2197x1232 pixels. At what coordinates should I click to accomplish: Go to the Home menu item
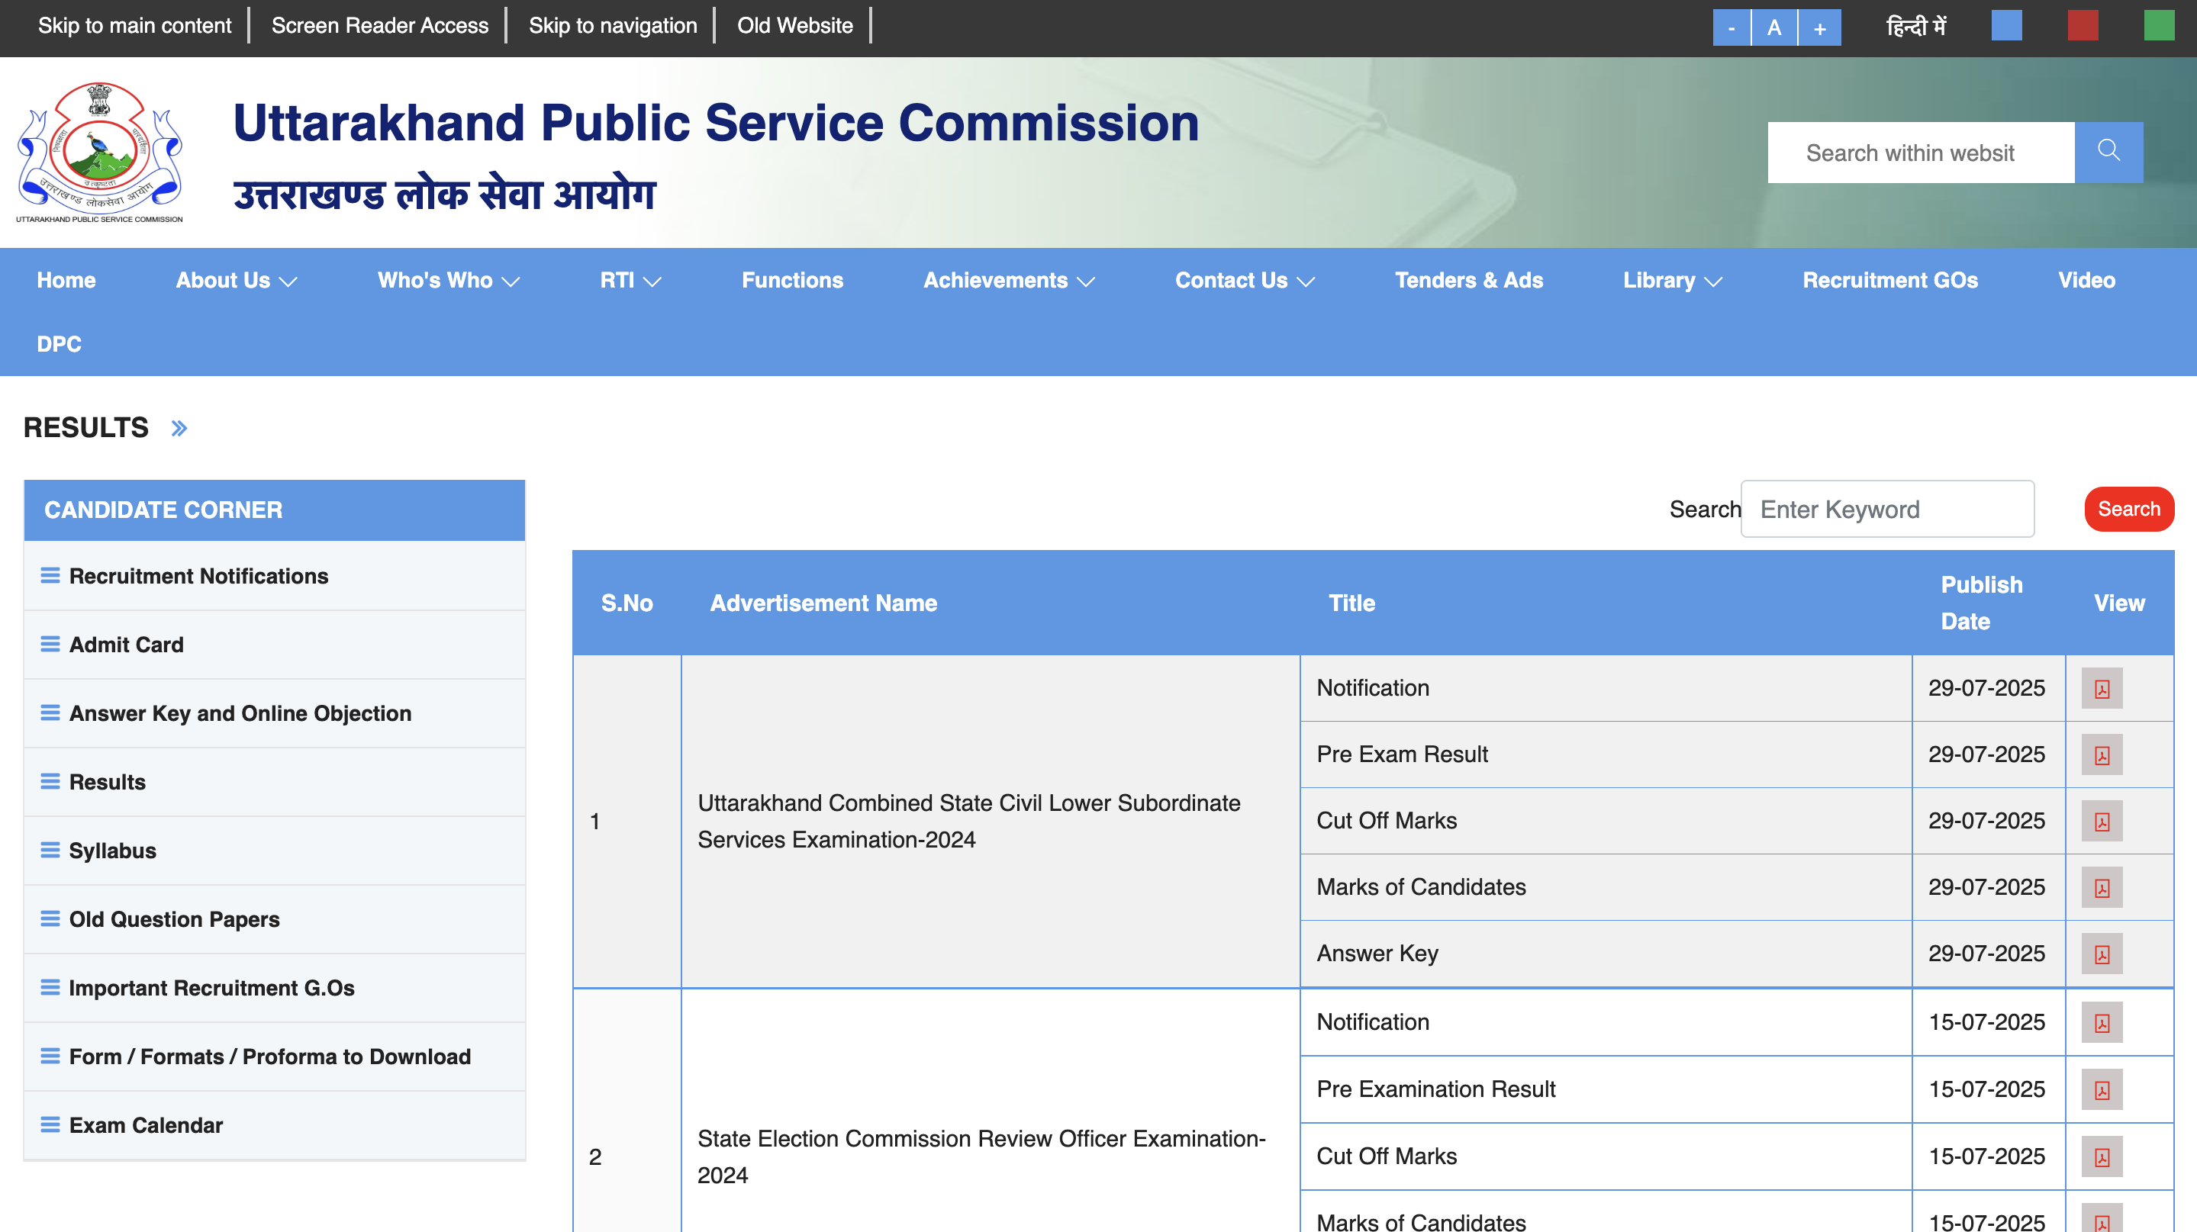point(66,281)
